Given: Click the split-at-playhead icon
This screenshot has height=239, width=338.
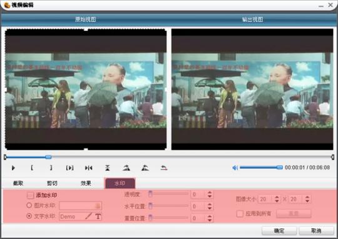Looking at the screenshot, I should click(x=89, y=168).
